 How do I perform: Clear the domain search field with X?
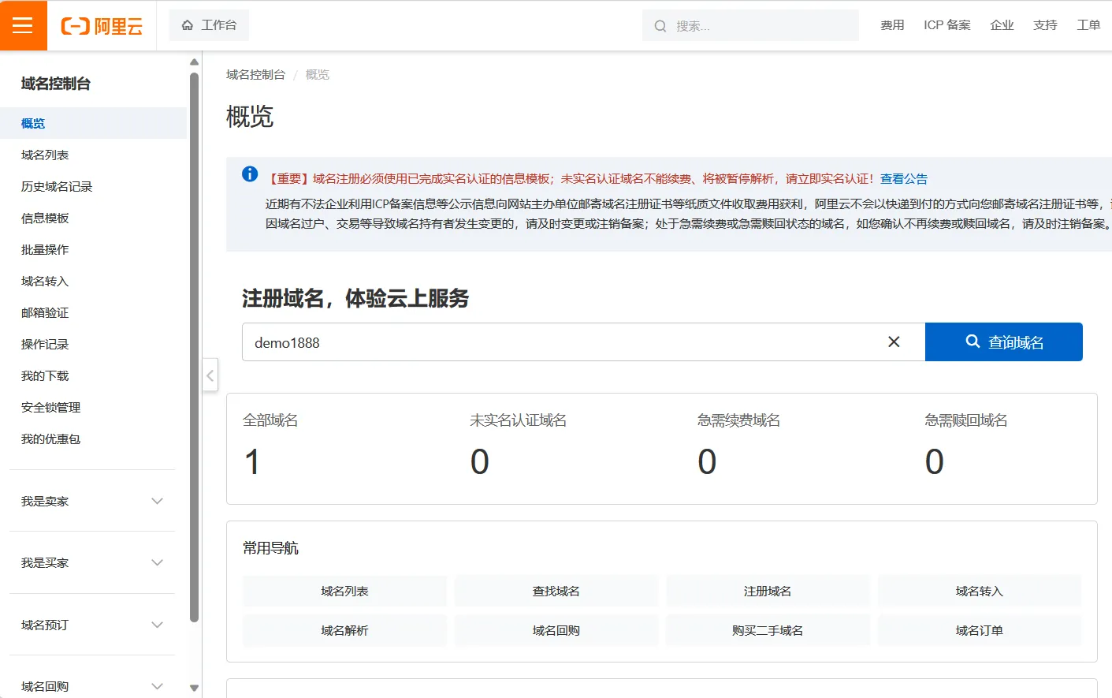[x=894, y=342]
